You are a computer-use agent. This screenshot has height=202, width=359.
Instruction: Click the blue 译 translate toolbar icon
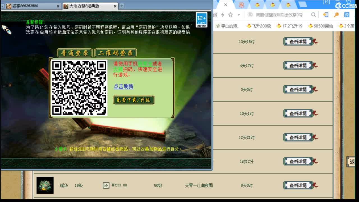click(347, 15)
